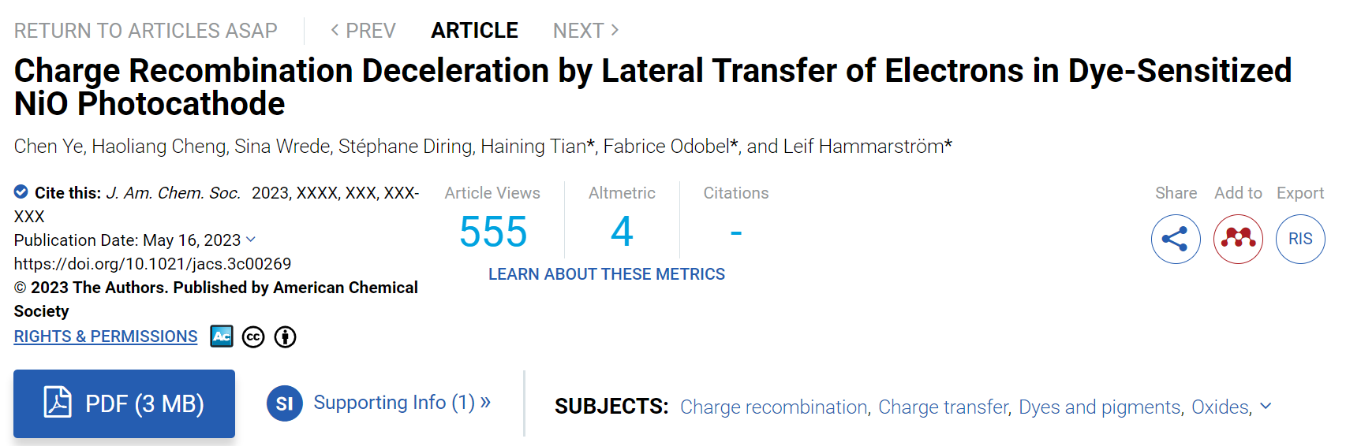Click the ACS AuthorChoice license icon
The image size is (1361, 446).
(222, 336)
